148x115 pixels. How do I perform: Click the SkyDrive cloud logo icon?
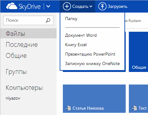(x=12, y=6)
